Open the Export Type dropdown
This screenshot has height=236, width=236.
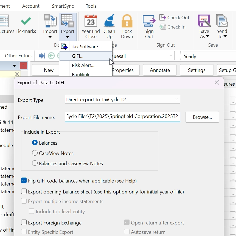point(122,99)
